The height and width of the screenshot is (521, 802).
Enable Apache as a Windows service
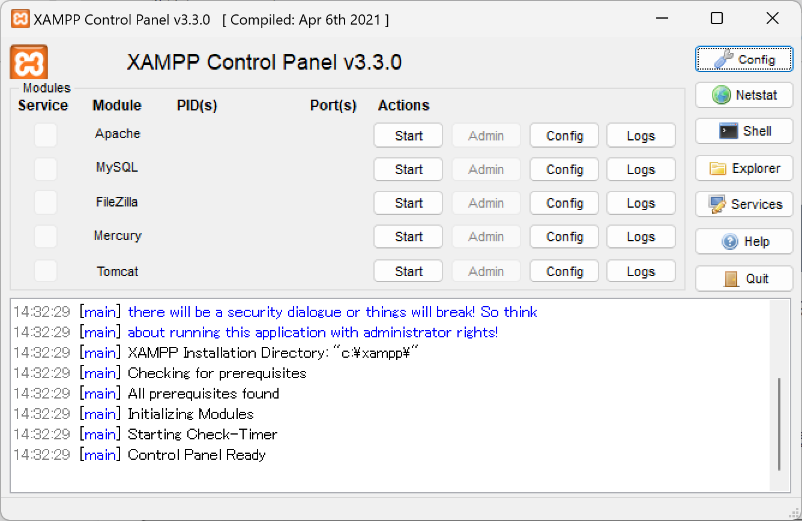(x=46, y=135)
